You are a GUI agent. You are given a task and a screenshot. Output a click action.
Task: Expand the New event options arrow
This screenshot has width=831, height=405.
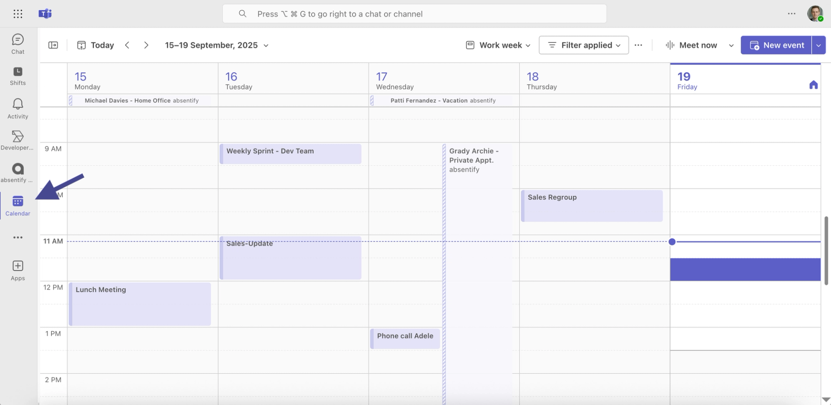818,45
